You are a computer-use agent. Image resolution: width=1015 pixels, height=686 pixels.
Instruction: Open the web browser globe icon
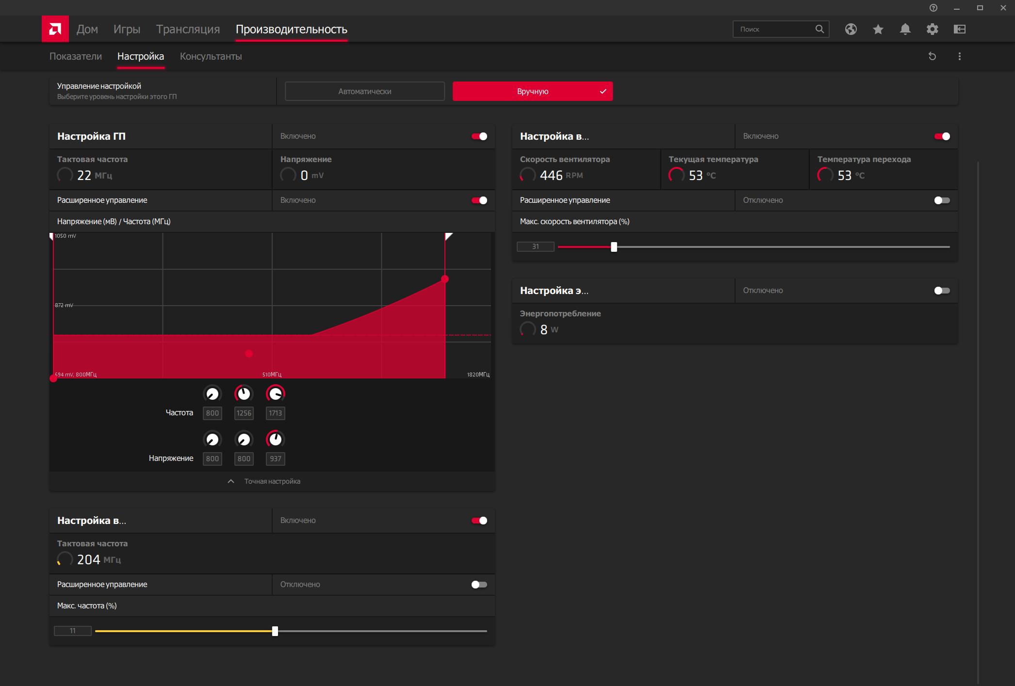(851, 29)
